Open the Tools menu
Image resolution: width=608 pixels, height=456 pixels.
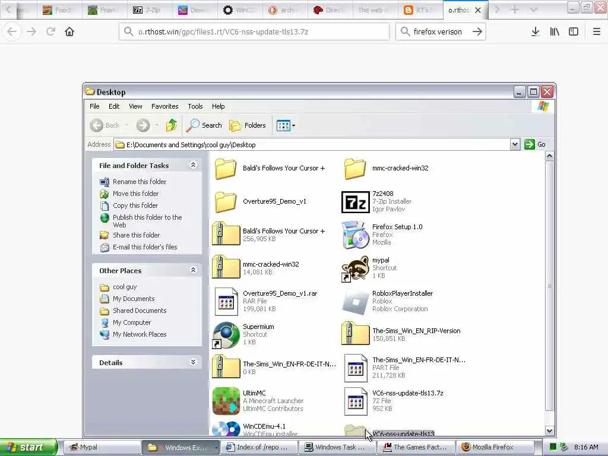(195, 106)
